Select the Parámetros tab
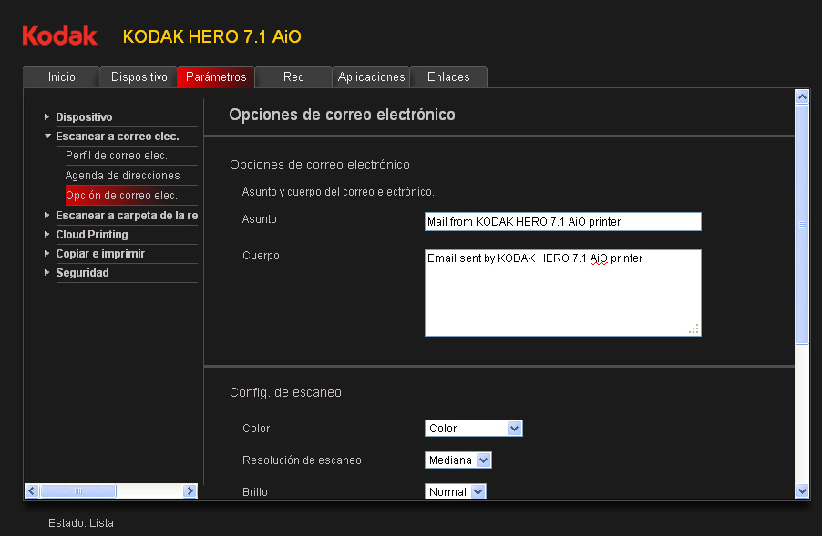Image resolution: width=822 pixels, height=536 pixels. pos(216,77)
